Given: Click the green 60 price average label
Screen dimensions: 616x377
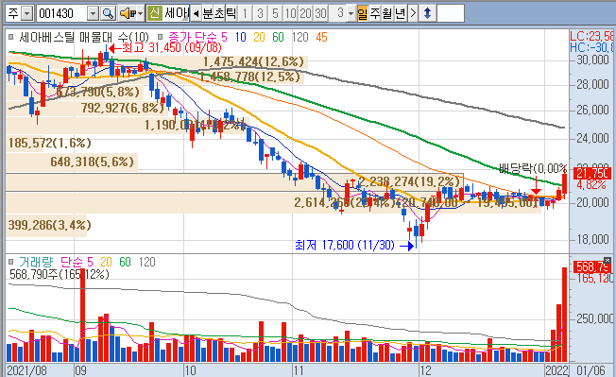Looking at the screenshot, I should pyautogui.click(x=278, y=37).
